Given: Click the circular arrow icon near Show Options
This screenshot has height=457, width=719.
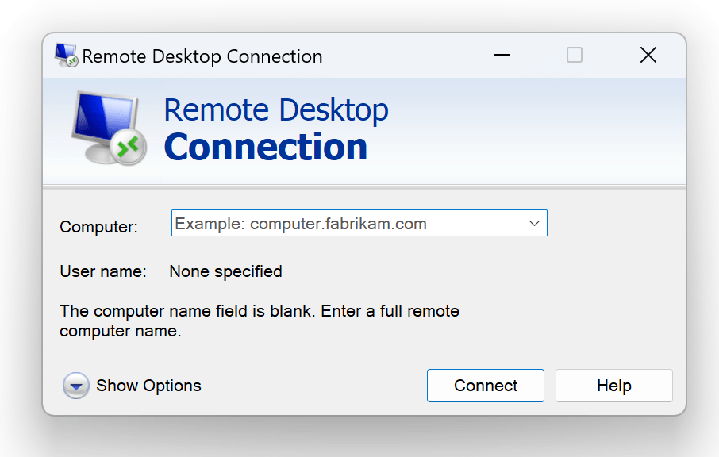Looking at the screenshot, I should coord(75,386).
